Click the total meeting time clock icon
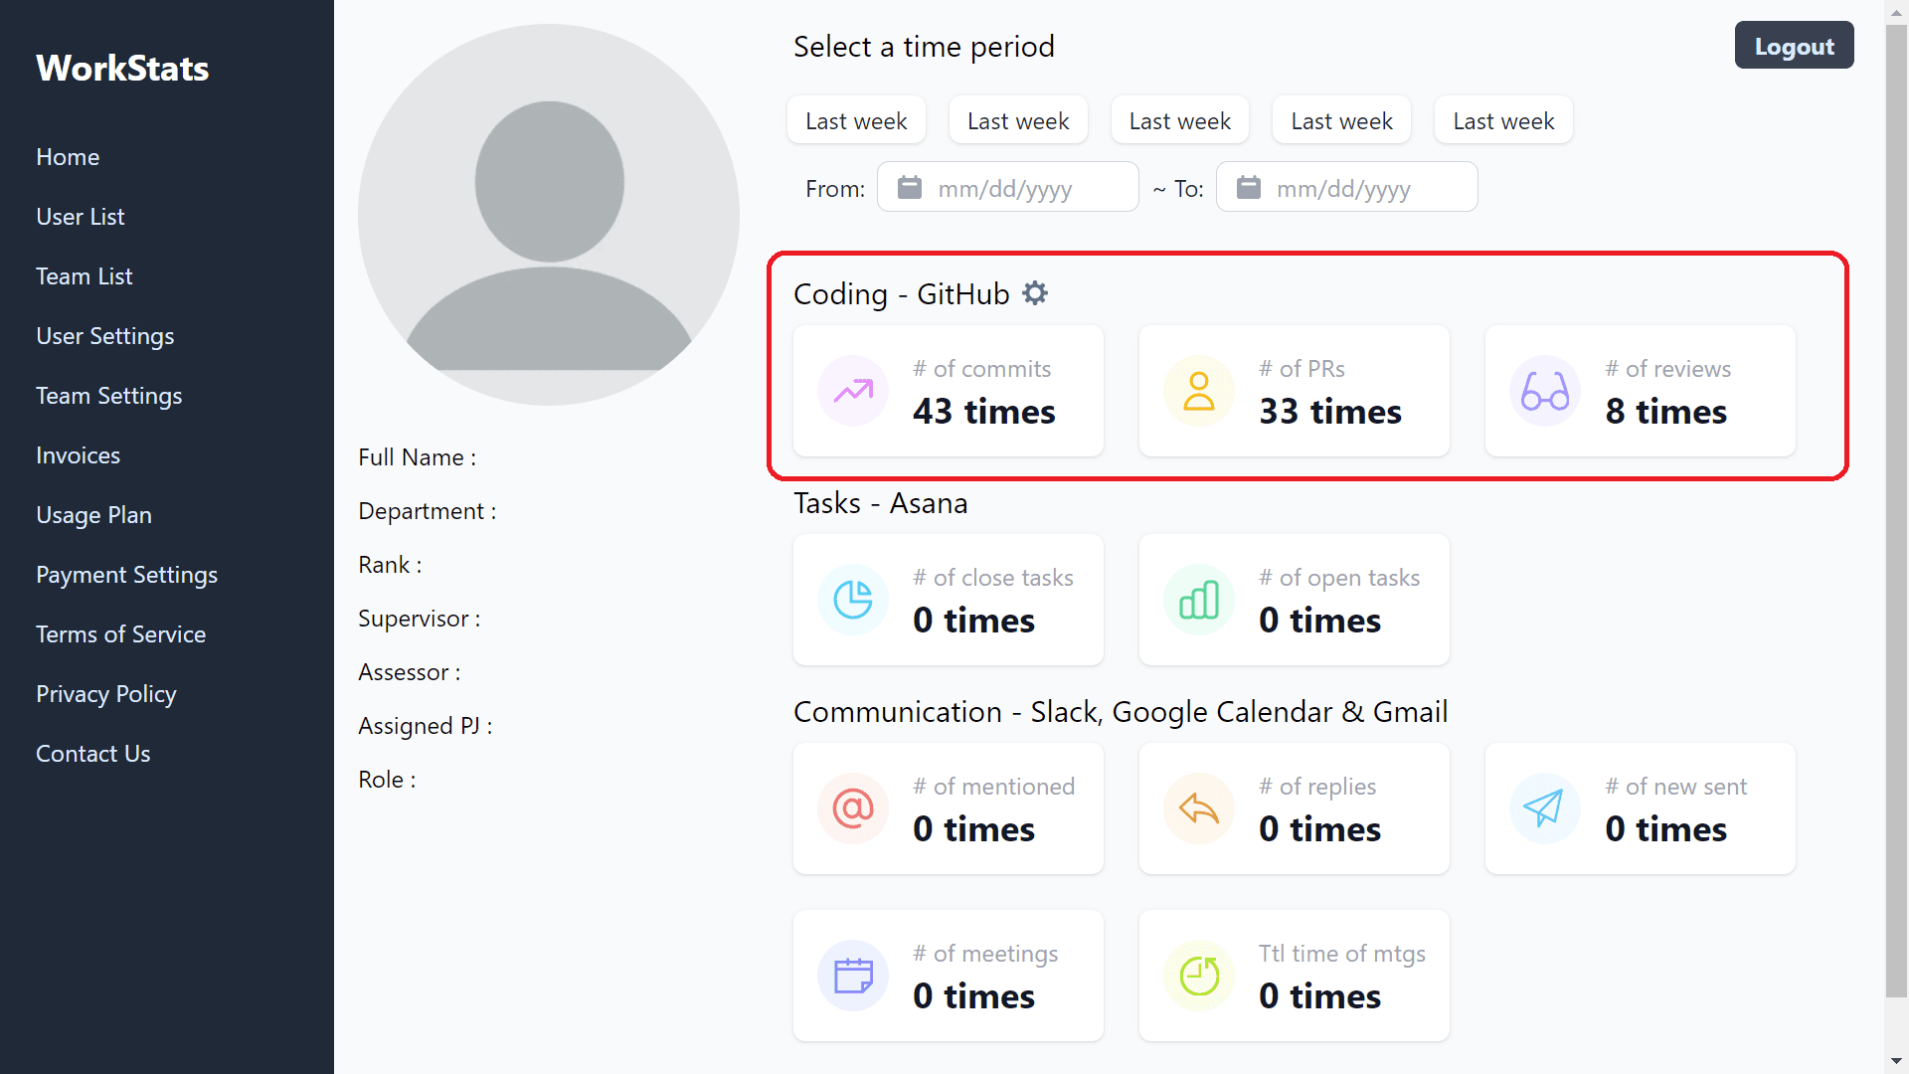The width and height of the screenshot is (1909, 1074). 1199,976
